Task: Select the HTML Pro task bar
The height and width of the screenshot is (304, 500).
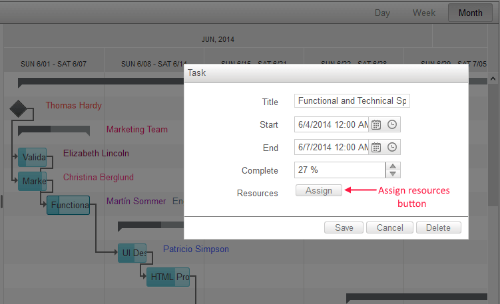Action: (168, 277)
